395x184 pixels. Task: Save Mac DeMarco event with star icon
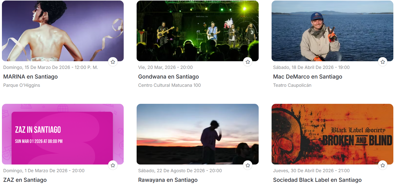pos(383,62)
